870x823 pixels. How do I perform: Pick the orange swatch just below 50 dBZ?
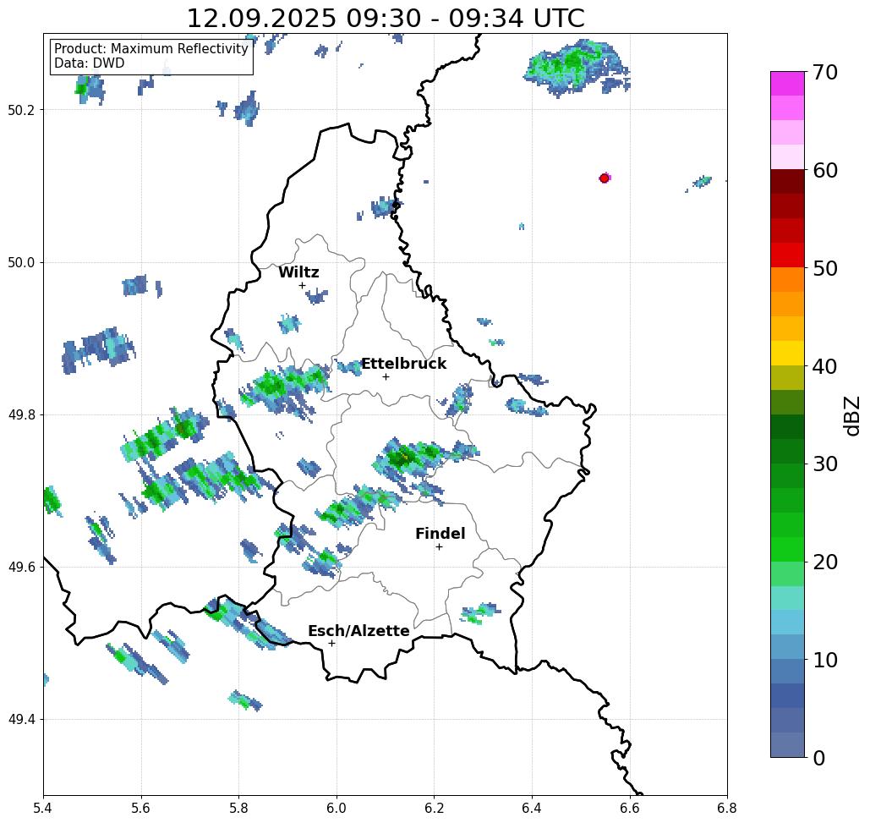[787, 280]
